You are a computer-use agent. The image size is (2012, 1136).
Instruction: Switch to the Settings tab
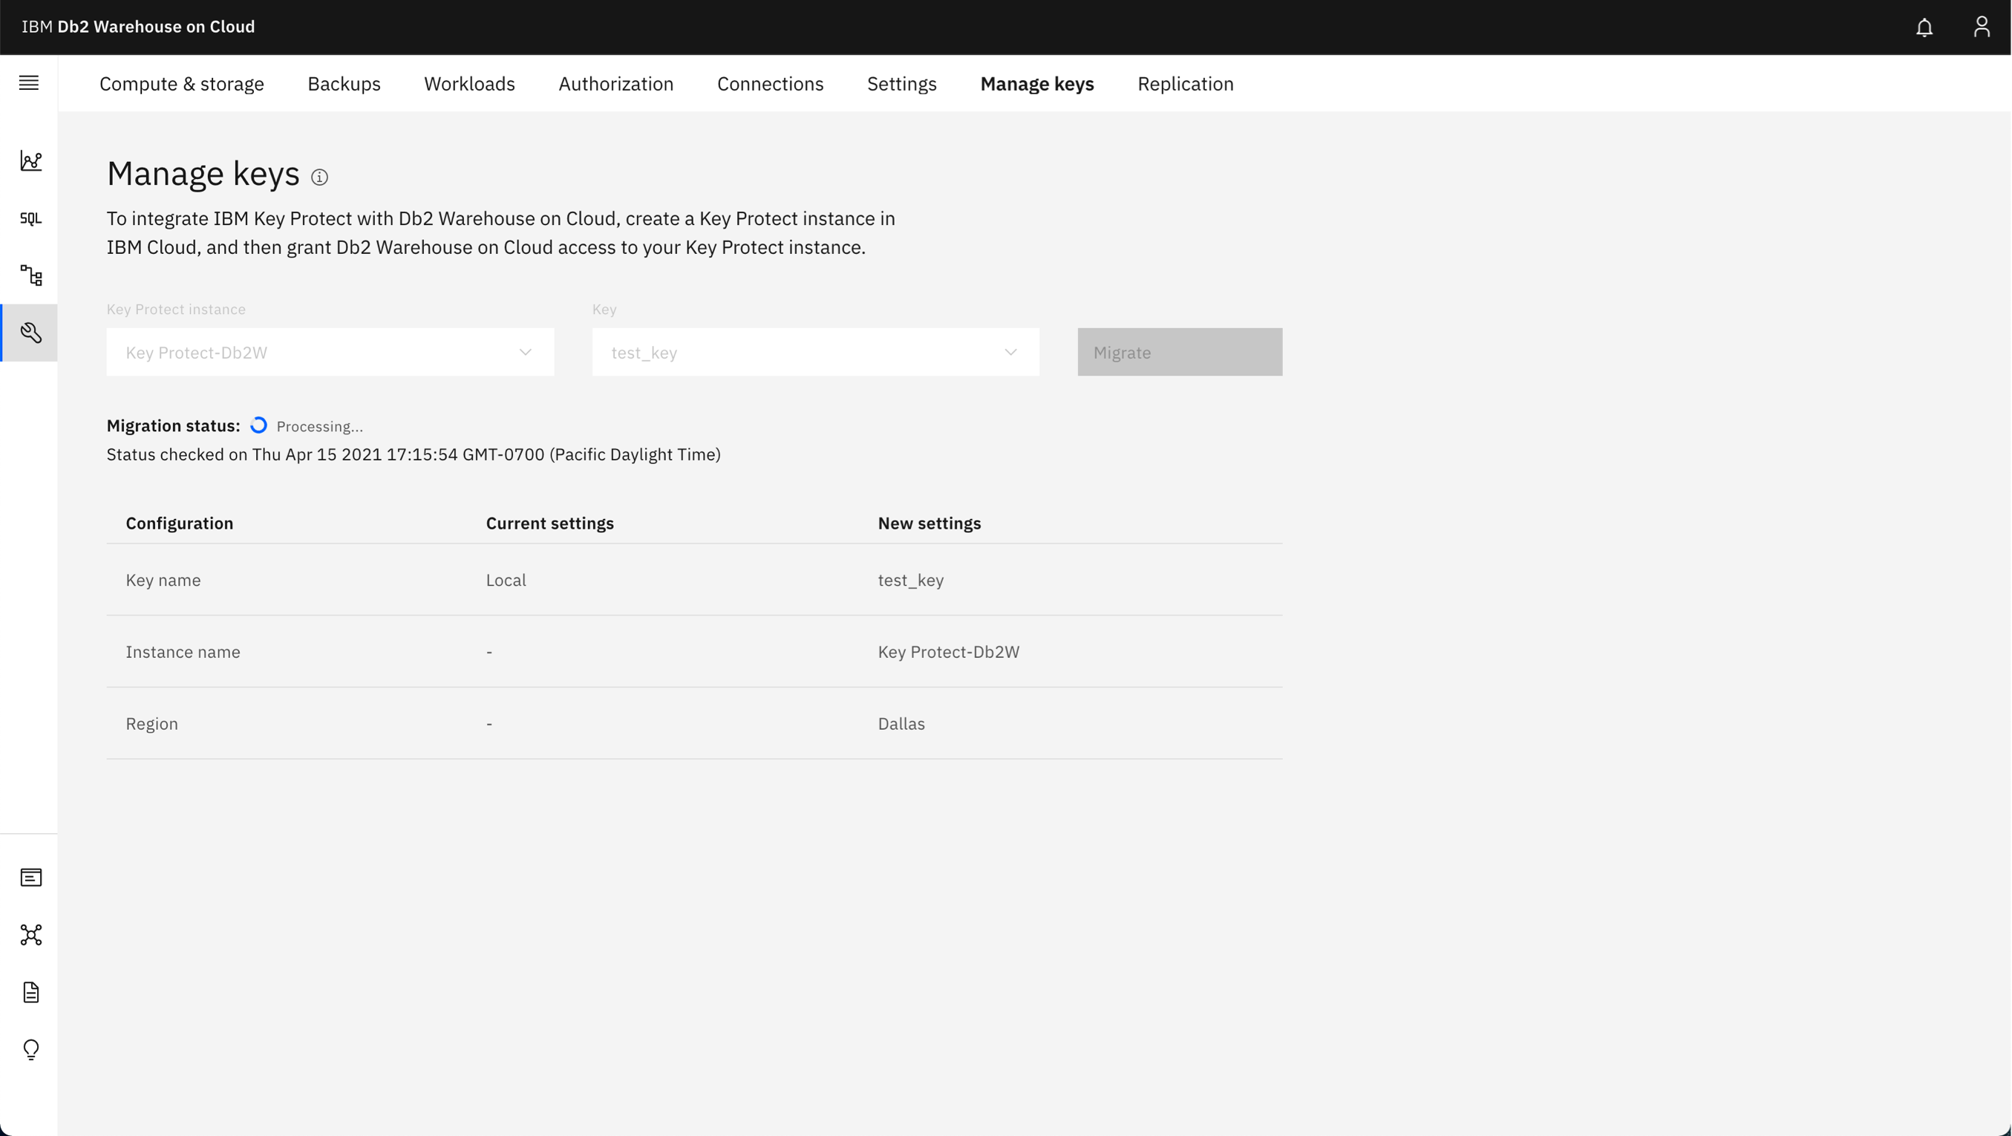(902, 84)
